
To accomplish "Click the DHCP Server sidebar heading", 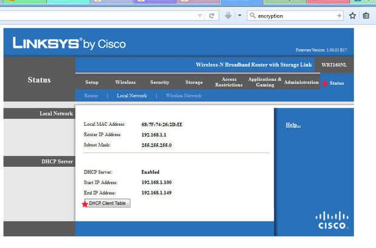I will click(57, 162).
